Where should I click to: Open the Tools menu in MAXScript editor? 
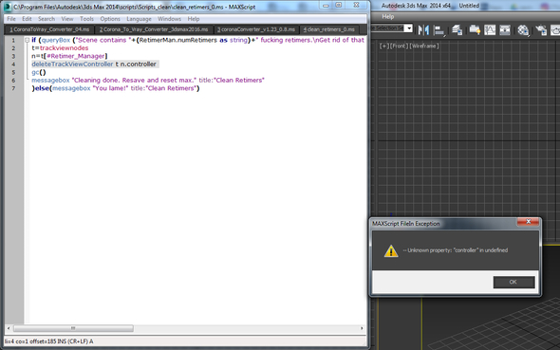(86, 19)
